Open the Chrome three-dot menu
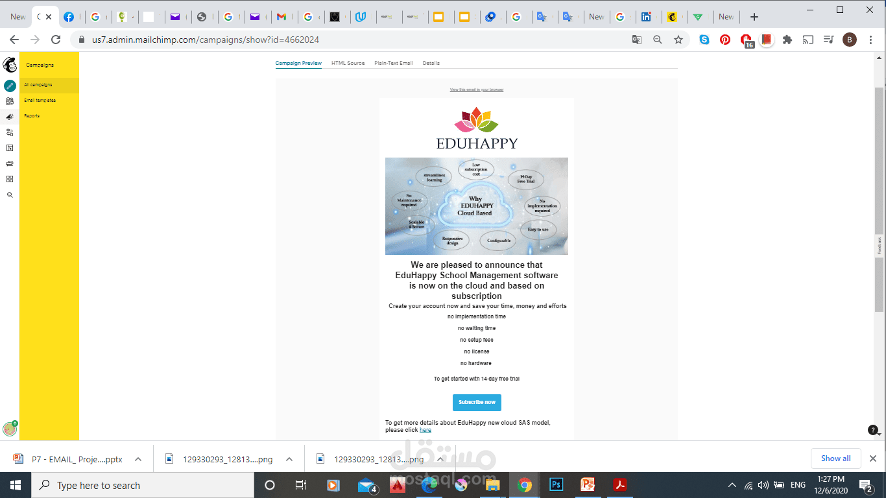Image resolution: width=886 pixels, height=498 pixels. click(870, 40)
